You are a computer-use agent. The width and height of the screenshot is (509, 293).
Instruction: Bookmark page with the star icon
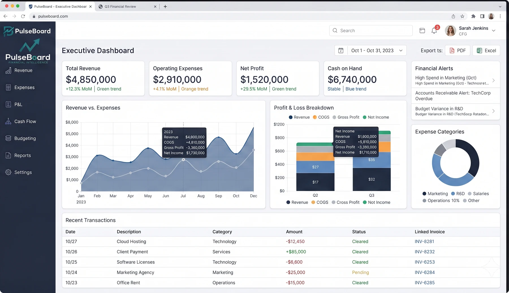pos(462,16)
